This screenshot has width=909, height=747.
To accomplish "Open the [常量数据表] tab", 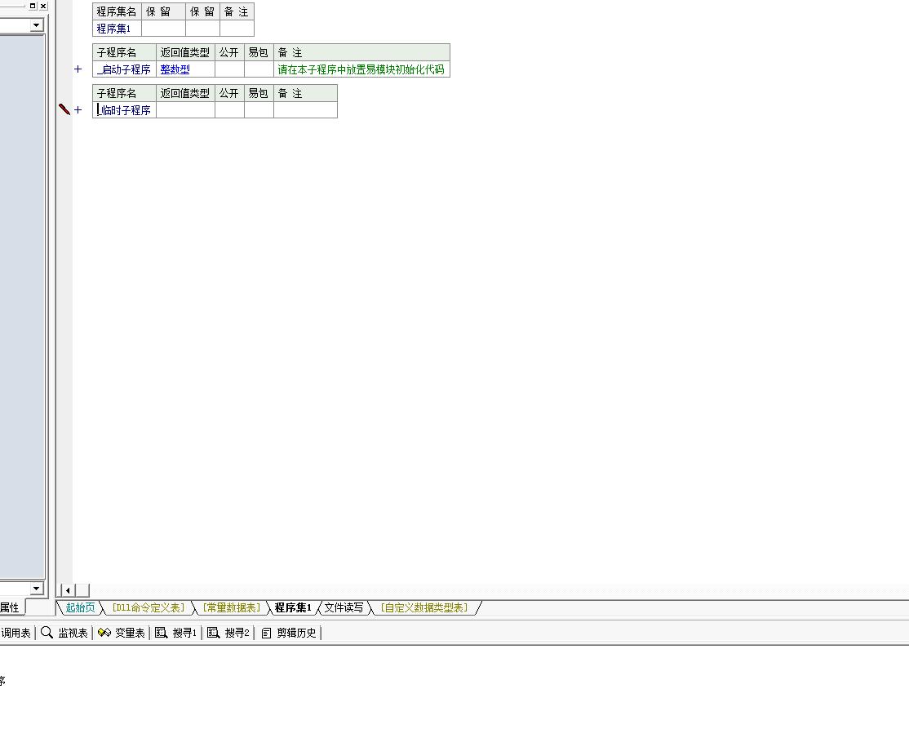I will tap(232, 607).
